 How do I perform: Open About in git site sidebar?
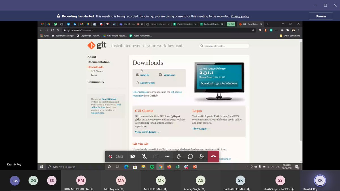click(92, 57)
